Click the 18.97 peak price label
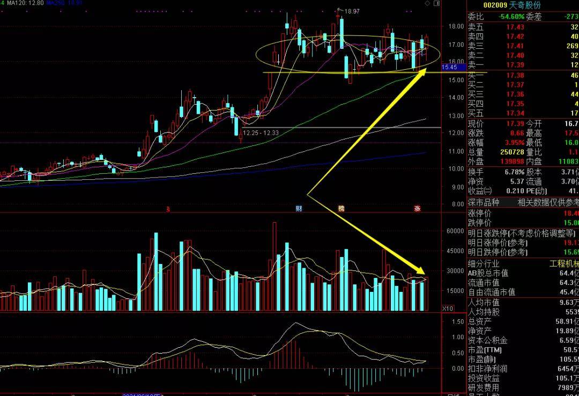The width and height of the screenshot is (579, 396). pos(352,11)
